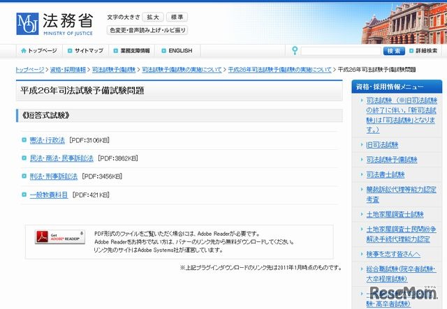The height and width of the screenshot is (309, 447).
Task: Click the 資格・採用情報メニュー sidebar header
Action: pos(397,87)
